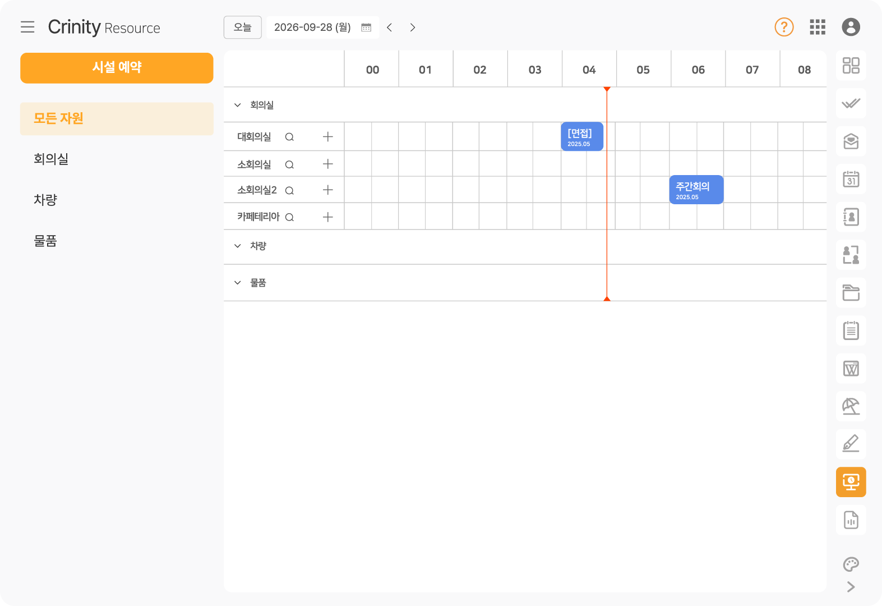Open the dashboard widgets sidebar icon

(x=851, y=66)
